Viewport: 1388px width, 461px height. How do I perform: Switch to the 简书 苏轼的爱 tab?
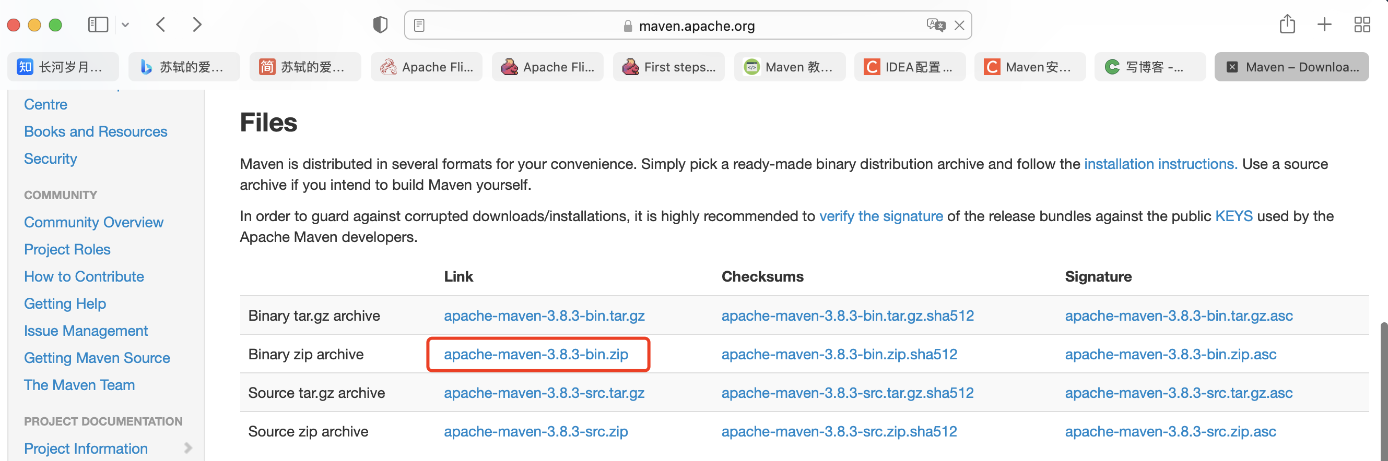305,67
